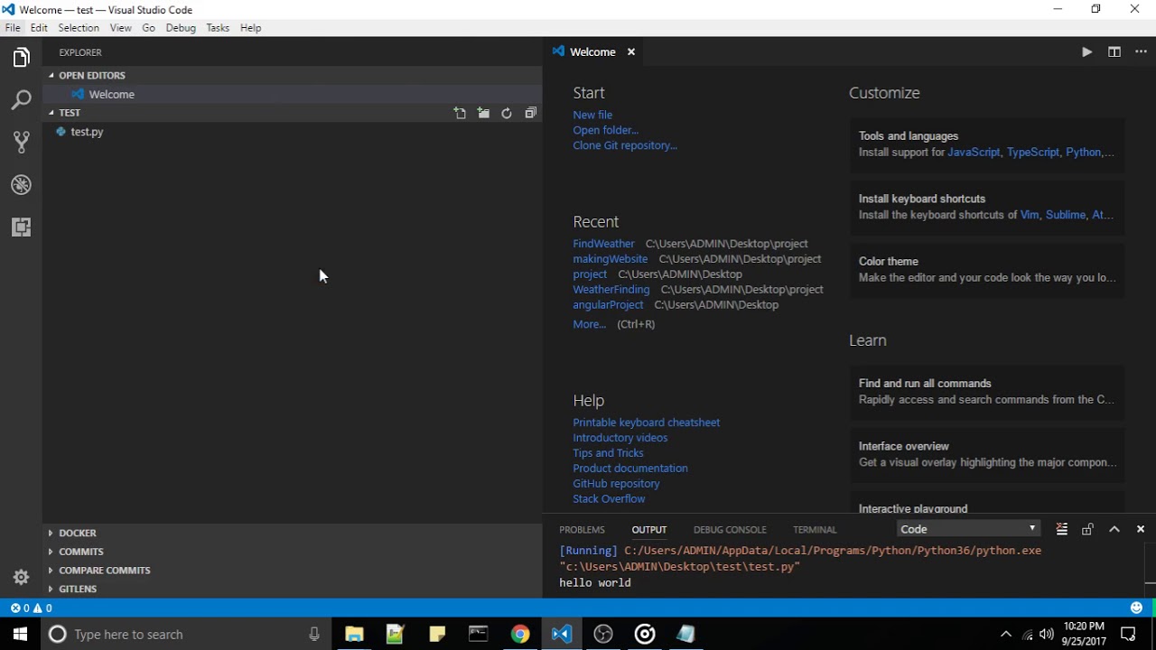Maximize the bottom panel
Viewport: 1156px width, 650px height.
click(1114, 530)
